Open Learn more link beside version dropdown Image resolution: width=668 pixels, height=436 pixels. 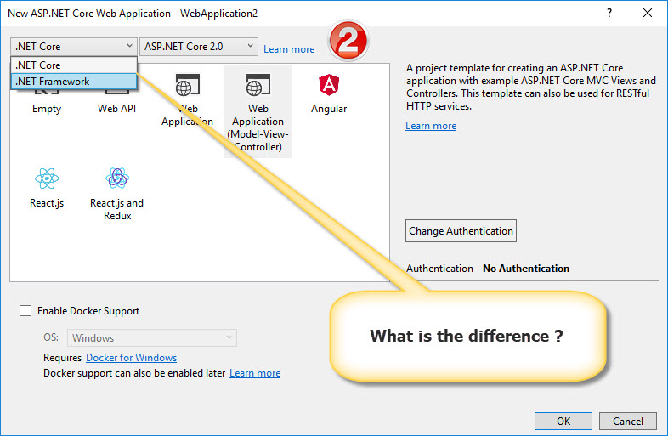pyautogui.click(x=289, y=49)
